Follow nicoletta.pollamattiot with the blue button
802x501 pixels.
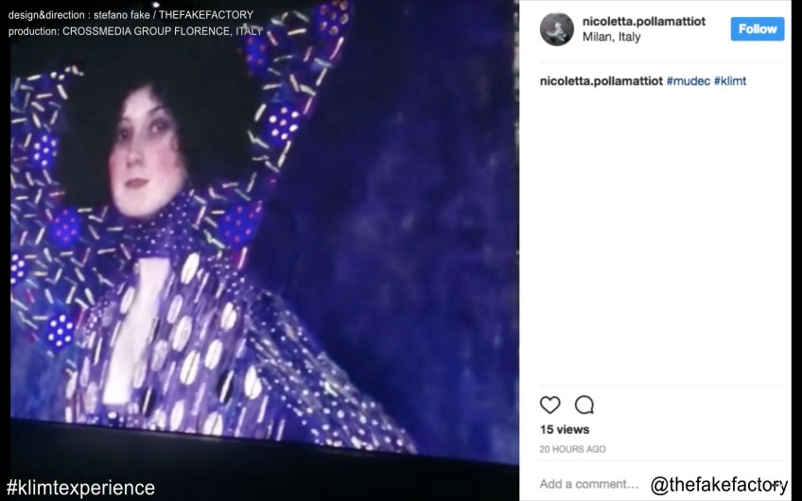coord(757,29)
